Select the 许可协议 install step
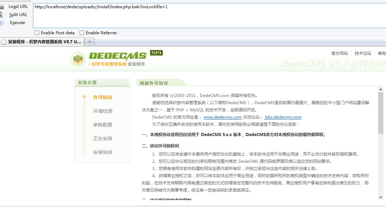Screen dimensions: 386x207 tap(103, 97)
